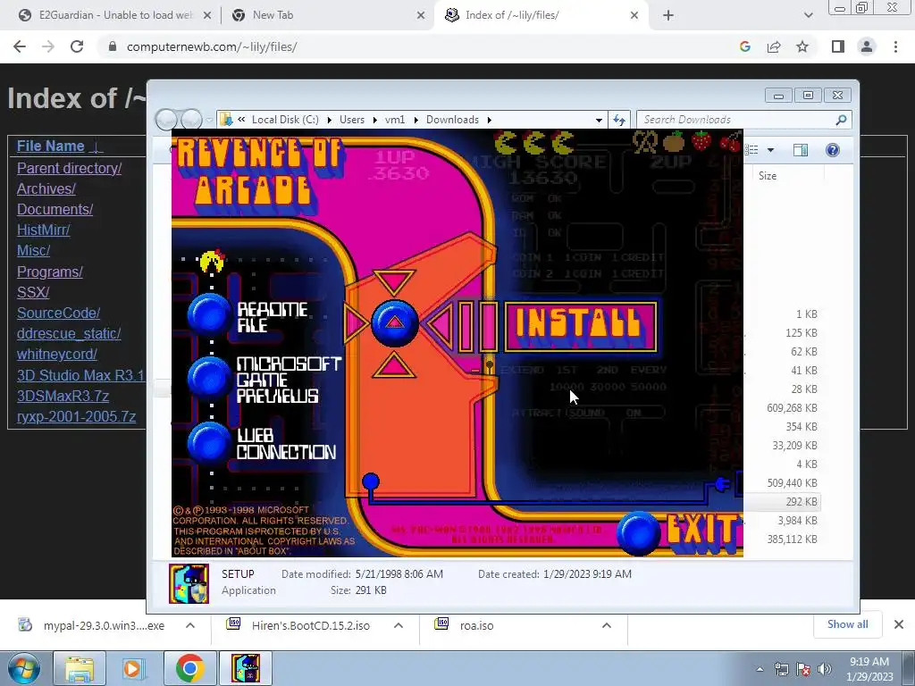Click Revenge of Arcade setup taskbar icon
The width and height of the screenshot is (915, 686).
click(246, 668)
